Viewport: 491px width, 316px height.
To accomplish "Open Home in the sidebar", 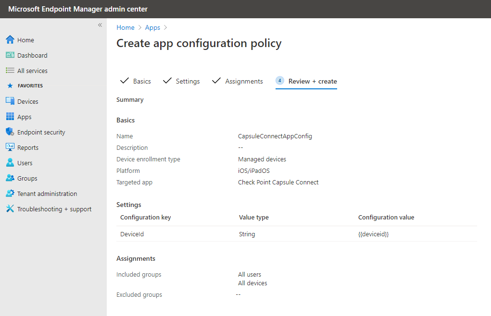I will pos(25,40).
